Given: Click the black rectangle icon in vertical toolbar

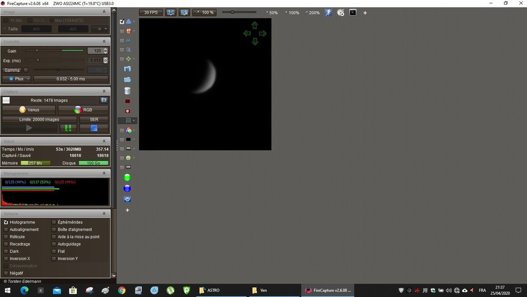Looking at the screenshot, I should pyautogui.click(x=129, y=140).
